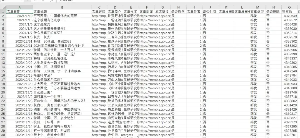Click the 粉丝数 header cell

coord(289,12)
